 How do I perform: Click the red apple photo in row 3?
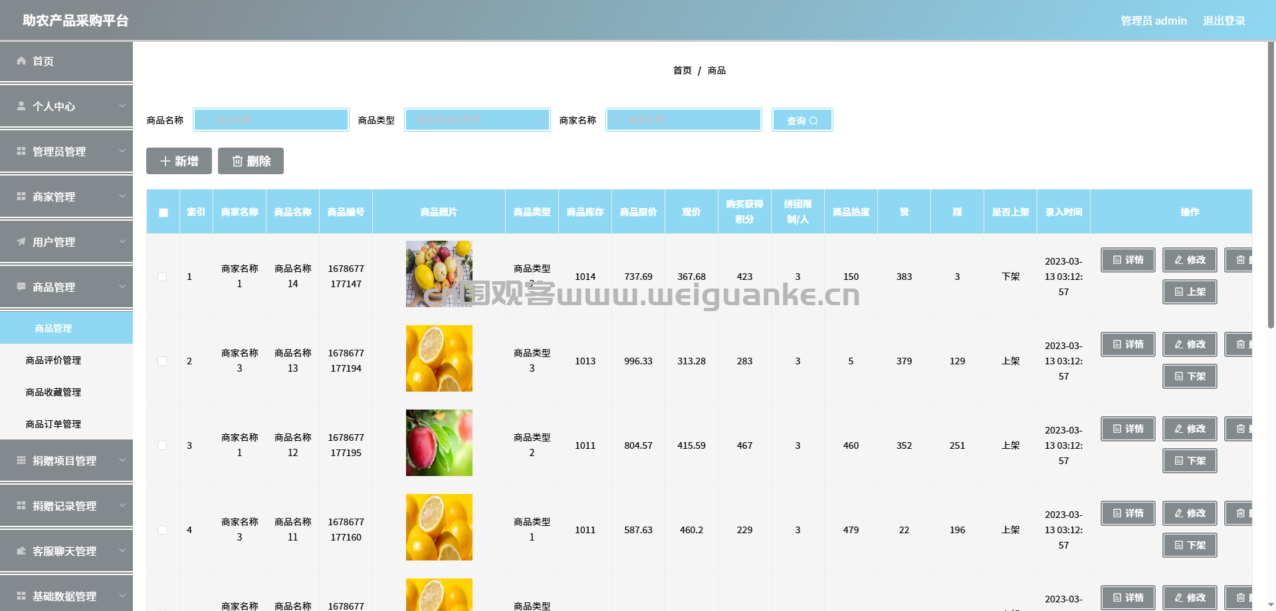pos(439,443)
